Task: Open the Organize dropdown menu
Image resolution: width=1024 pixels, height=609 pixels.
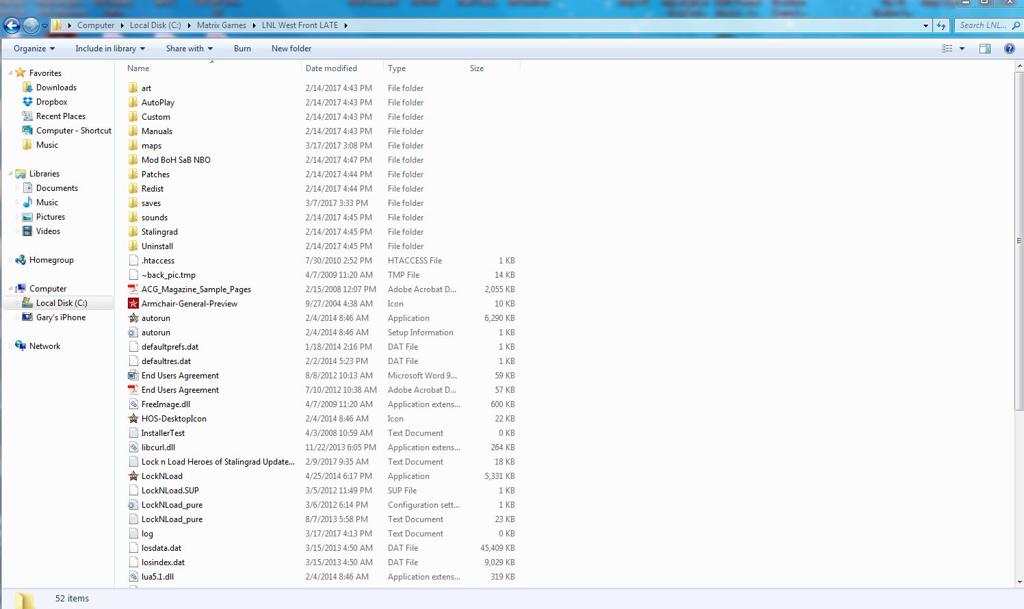Action: pyautogui.click(x=34, y=49)
